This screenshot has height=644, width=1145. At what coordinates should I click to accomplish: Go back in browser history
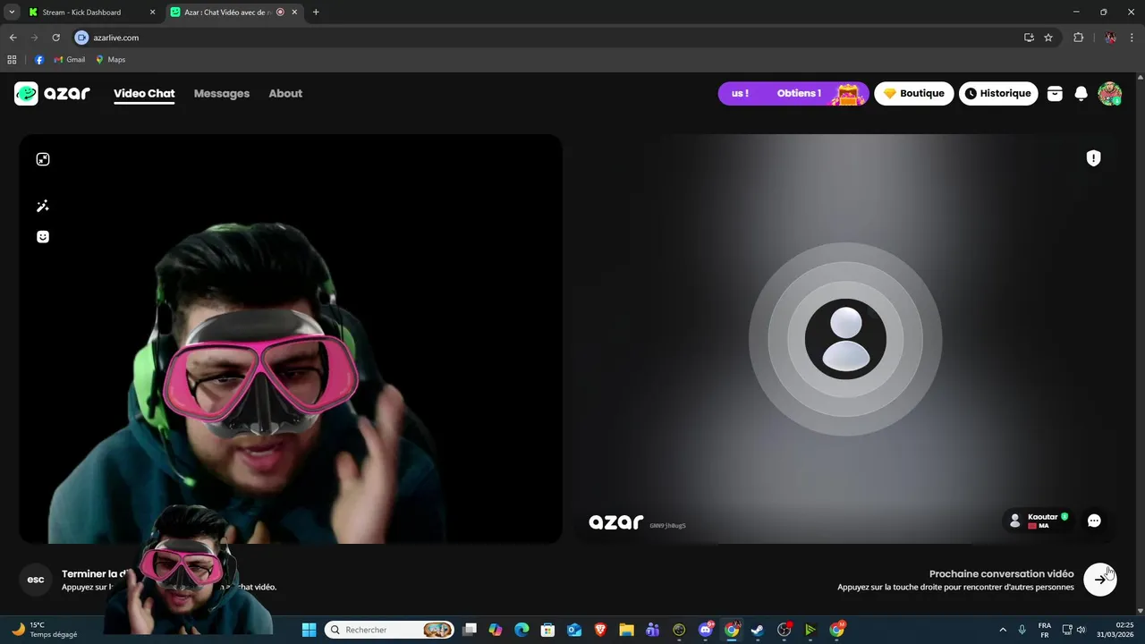13,38
